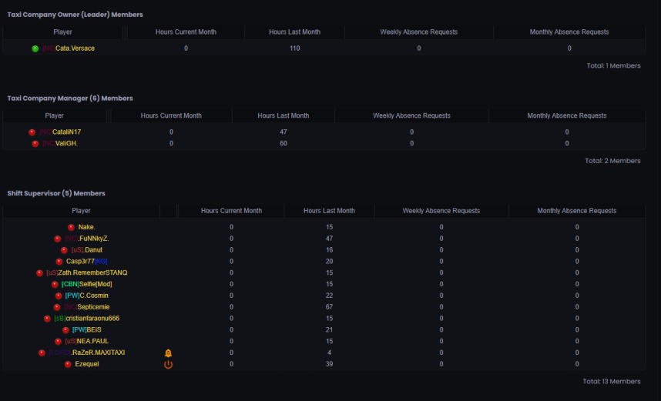Click Taxi Company Manager (6) Members heading
This screenshot has height=401, width=661.
(70, 99)
